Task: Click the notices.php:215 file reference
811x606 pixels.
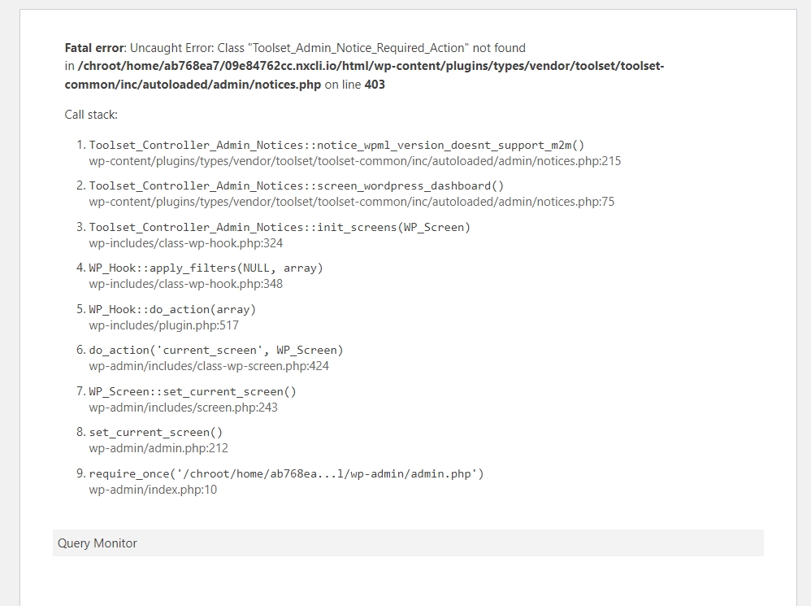Action: [355, 161]
